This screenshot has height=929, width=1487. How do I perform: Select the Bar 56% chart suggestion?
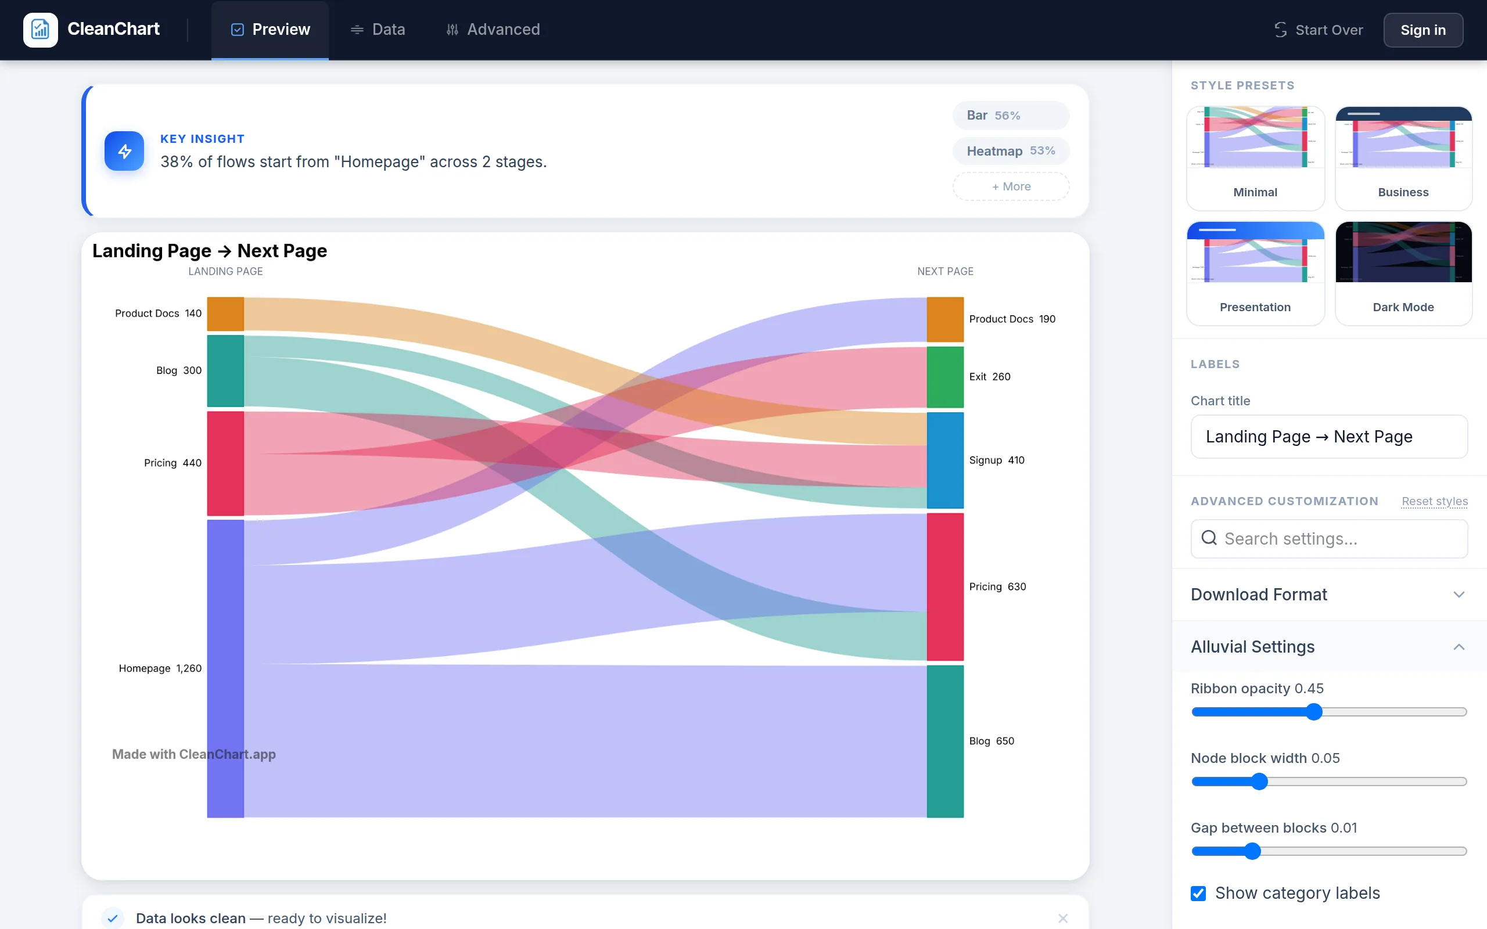(1011, 116)
